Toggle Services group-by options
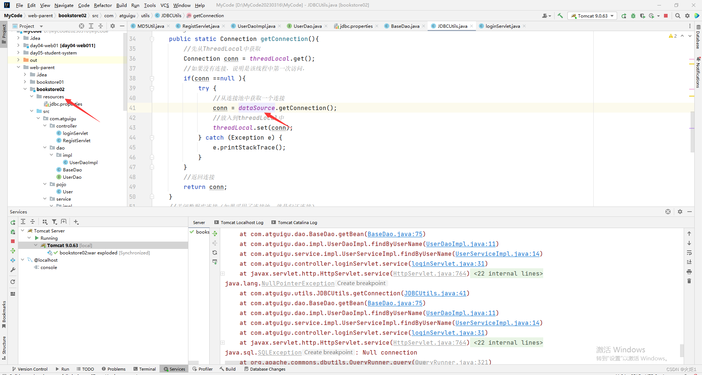The width and height of the screenshot is (702, 375). tap(45, 221)
